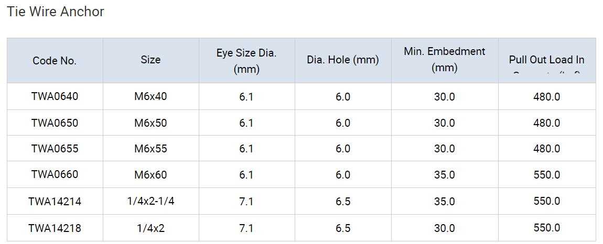Viewport: 603px width, 244px height.
Task: Select the Eye Size Dia. header
Action: [x=246, y=60]
